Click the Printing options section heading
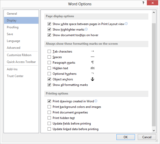Viewport: 160px width, 144px height. [x=57, y=93]
